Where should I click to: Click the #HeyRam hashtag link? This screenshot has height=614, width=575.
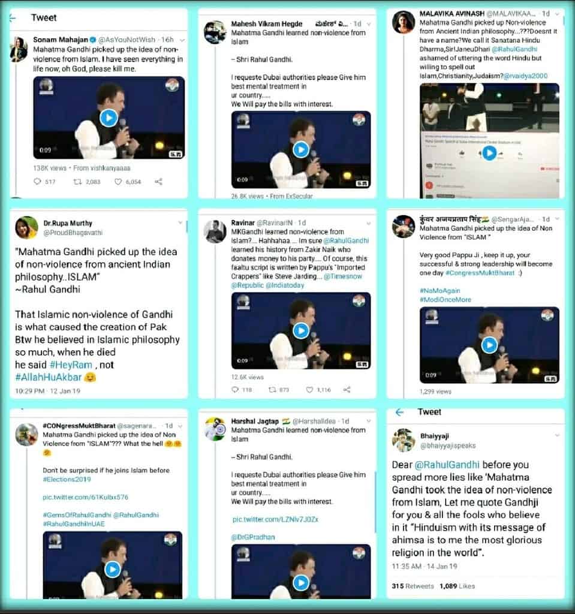point(71,365)
